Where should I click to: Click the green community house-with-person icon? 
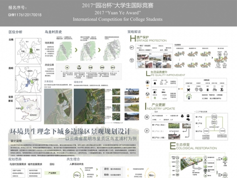tap(189, 96)
